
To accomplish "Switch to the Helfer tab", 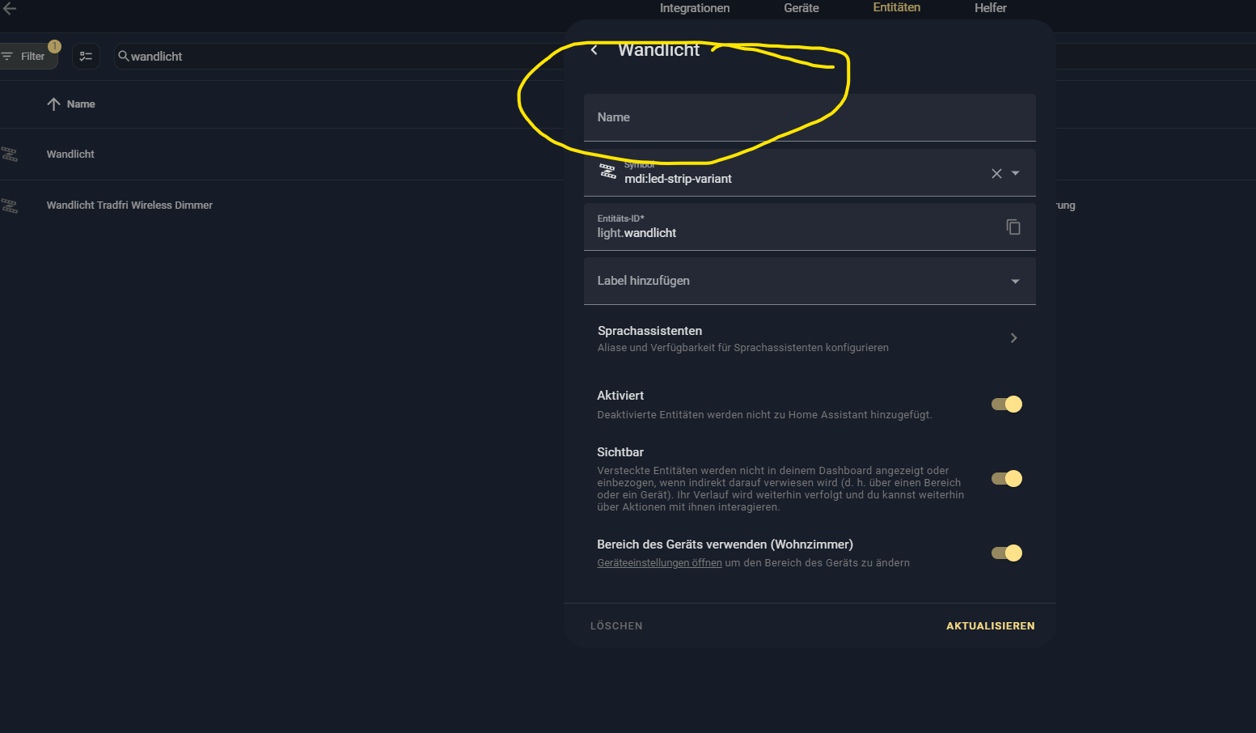I will 991,8.
